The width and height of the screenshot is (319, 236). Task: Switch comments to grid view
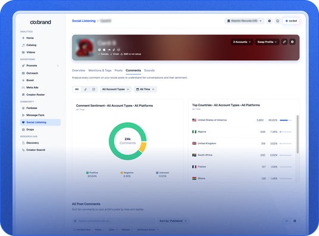pos(295,221)
